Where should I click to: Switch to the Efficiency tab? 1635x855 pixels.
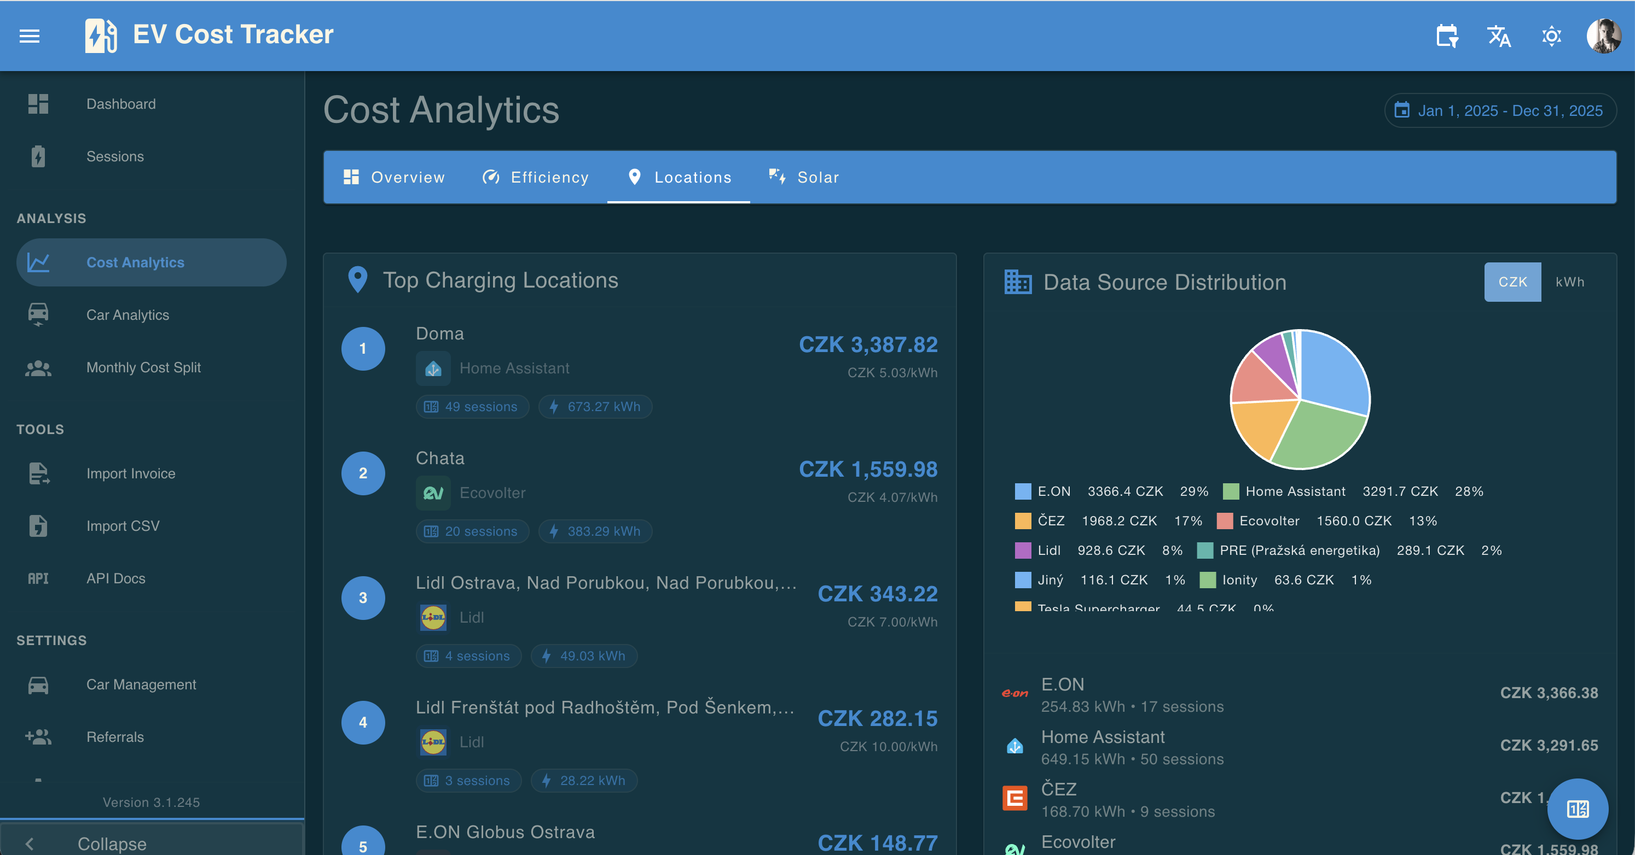click(x=535, y=177)
